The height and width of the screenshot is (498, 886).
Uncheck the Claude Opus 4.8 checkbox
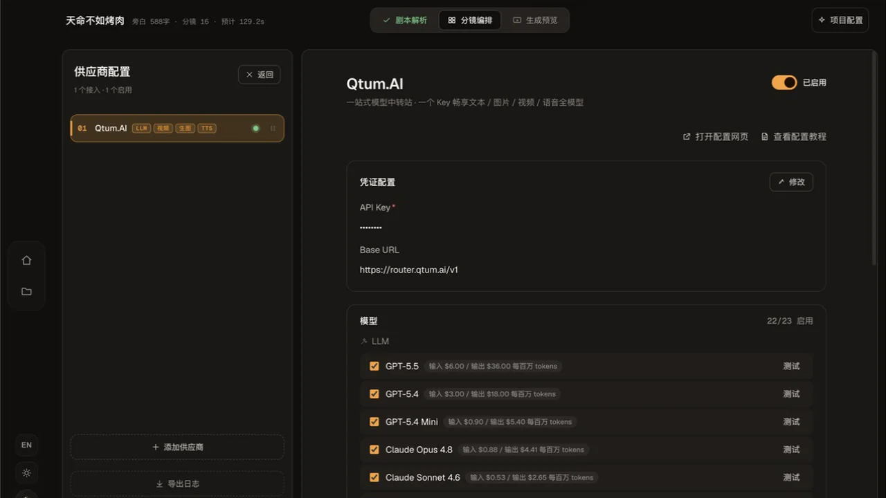374,450
